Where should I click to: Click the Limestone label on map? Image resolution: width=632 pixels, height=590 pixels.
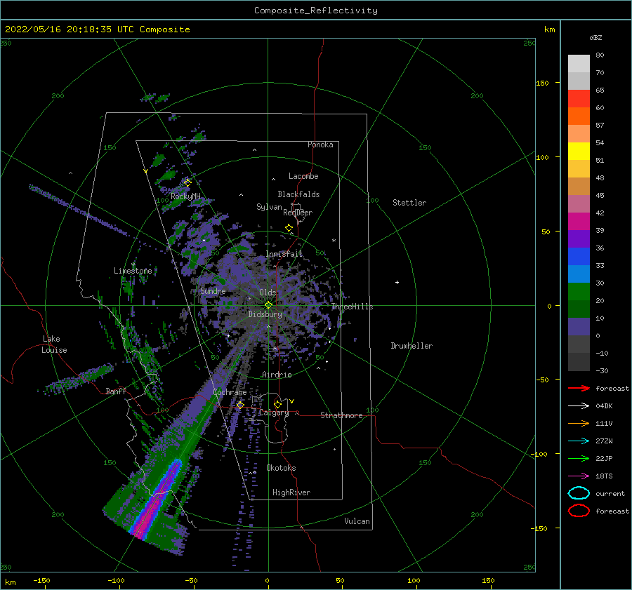coord(133,271)
